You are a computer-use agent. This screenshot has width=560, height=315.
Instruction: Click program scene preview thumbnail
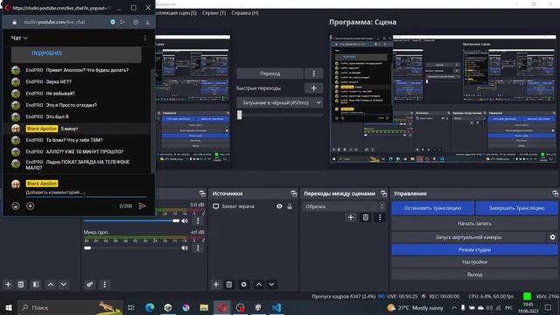point(443,99)
